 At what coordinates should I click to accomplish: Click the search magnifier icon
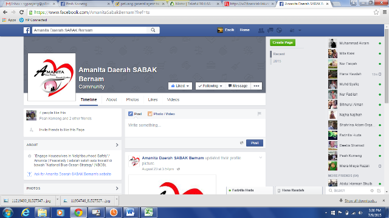tap(153, 30)
